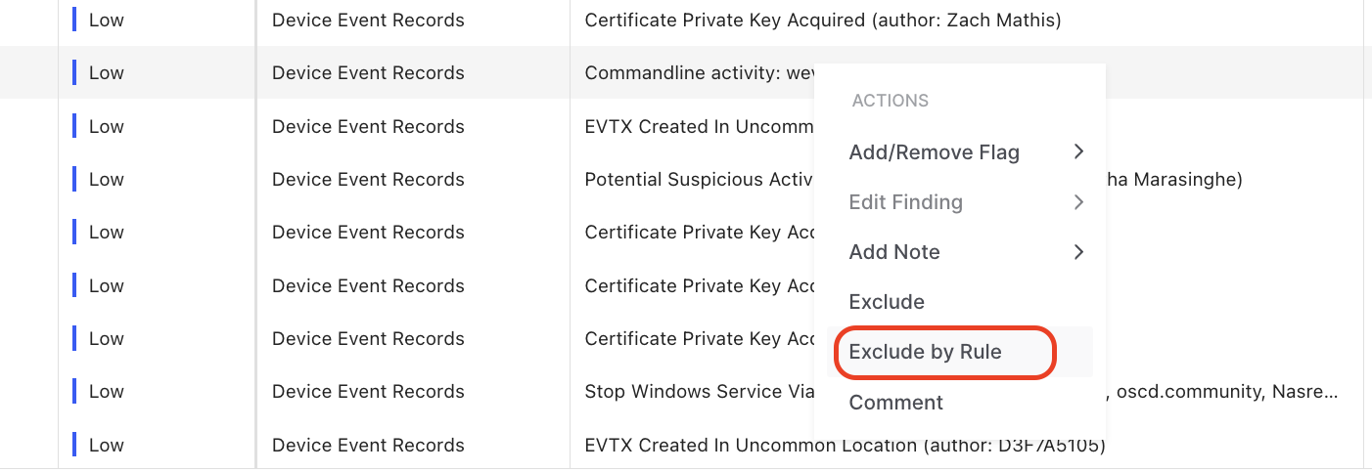Viewport: 1372px width, 473px height.
Task: Click the Potential Suspicious Activity finding
Action: (x=699, y=180)
